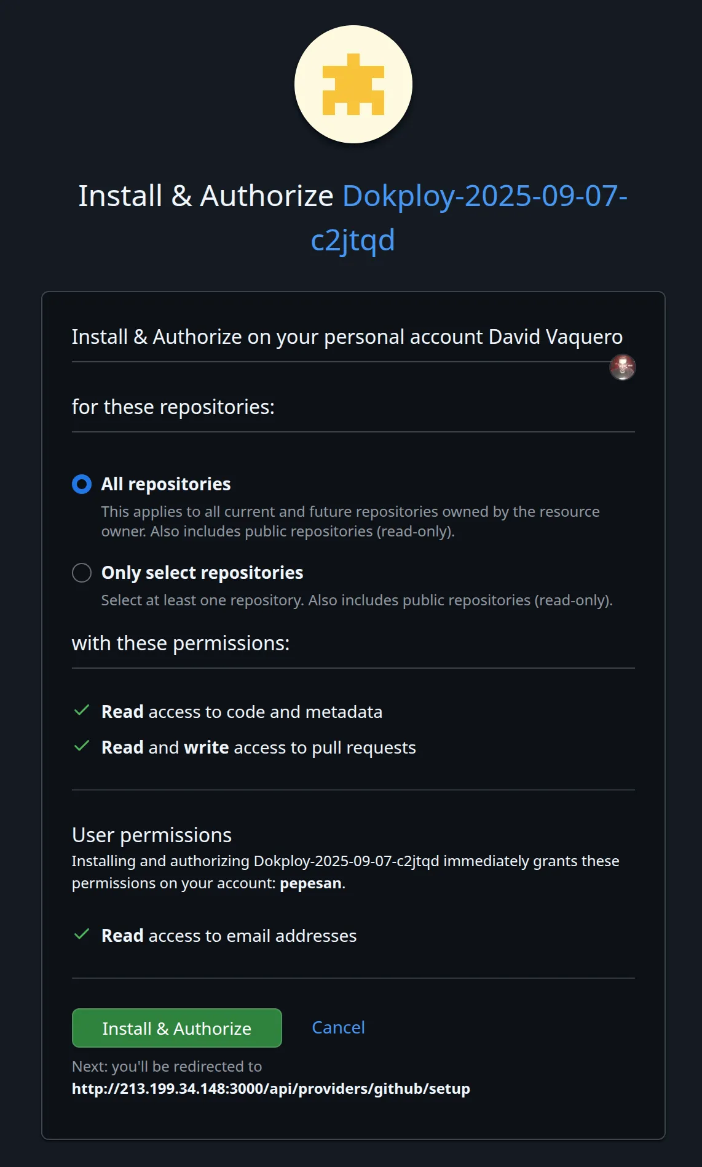Screen dimensions: 702x1167
Task: Click the redirect URL at the bottom
Action: (x=270, y=1089)
